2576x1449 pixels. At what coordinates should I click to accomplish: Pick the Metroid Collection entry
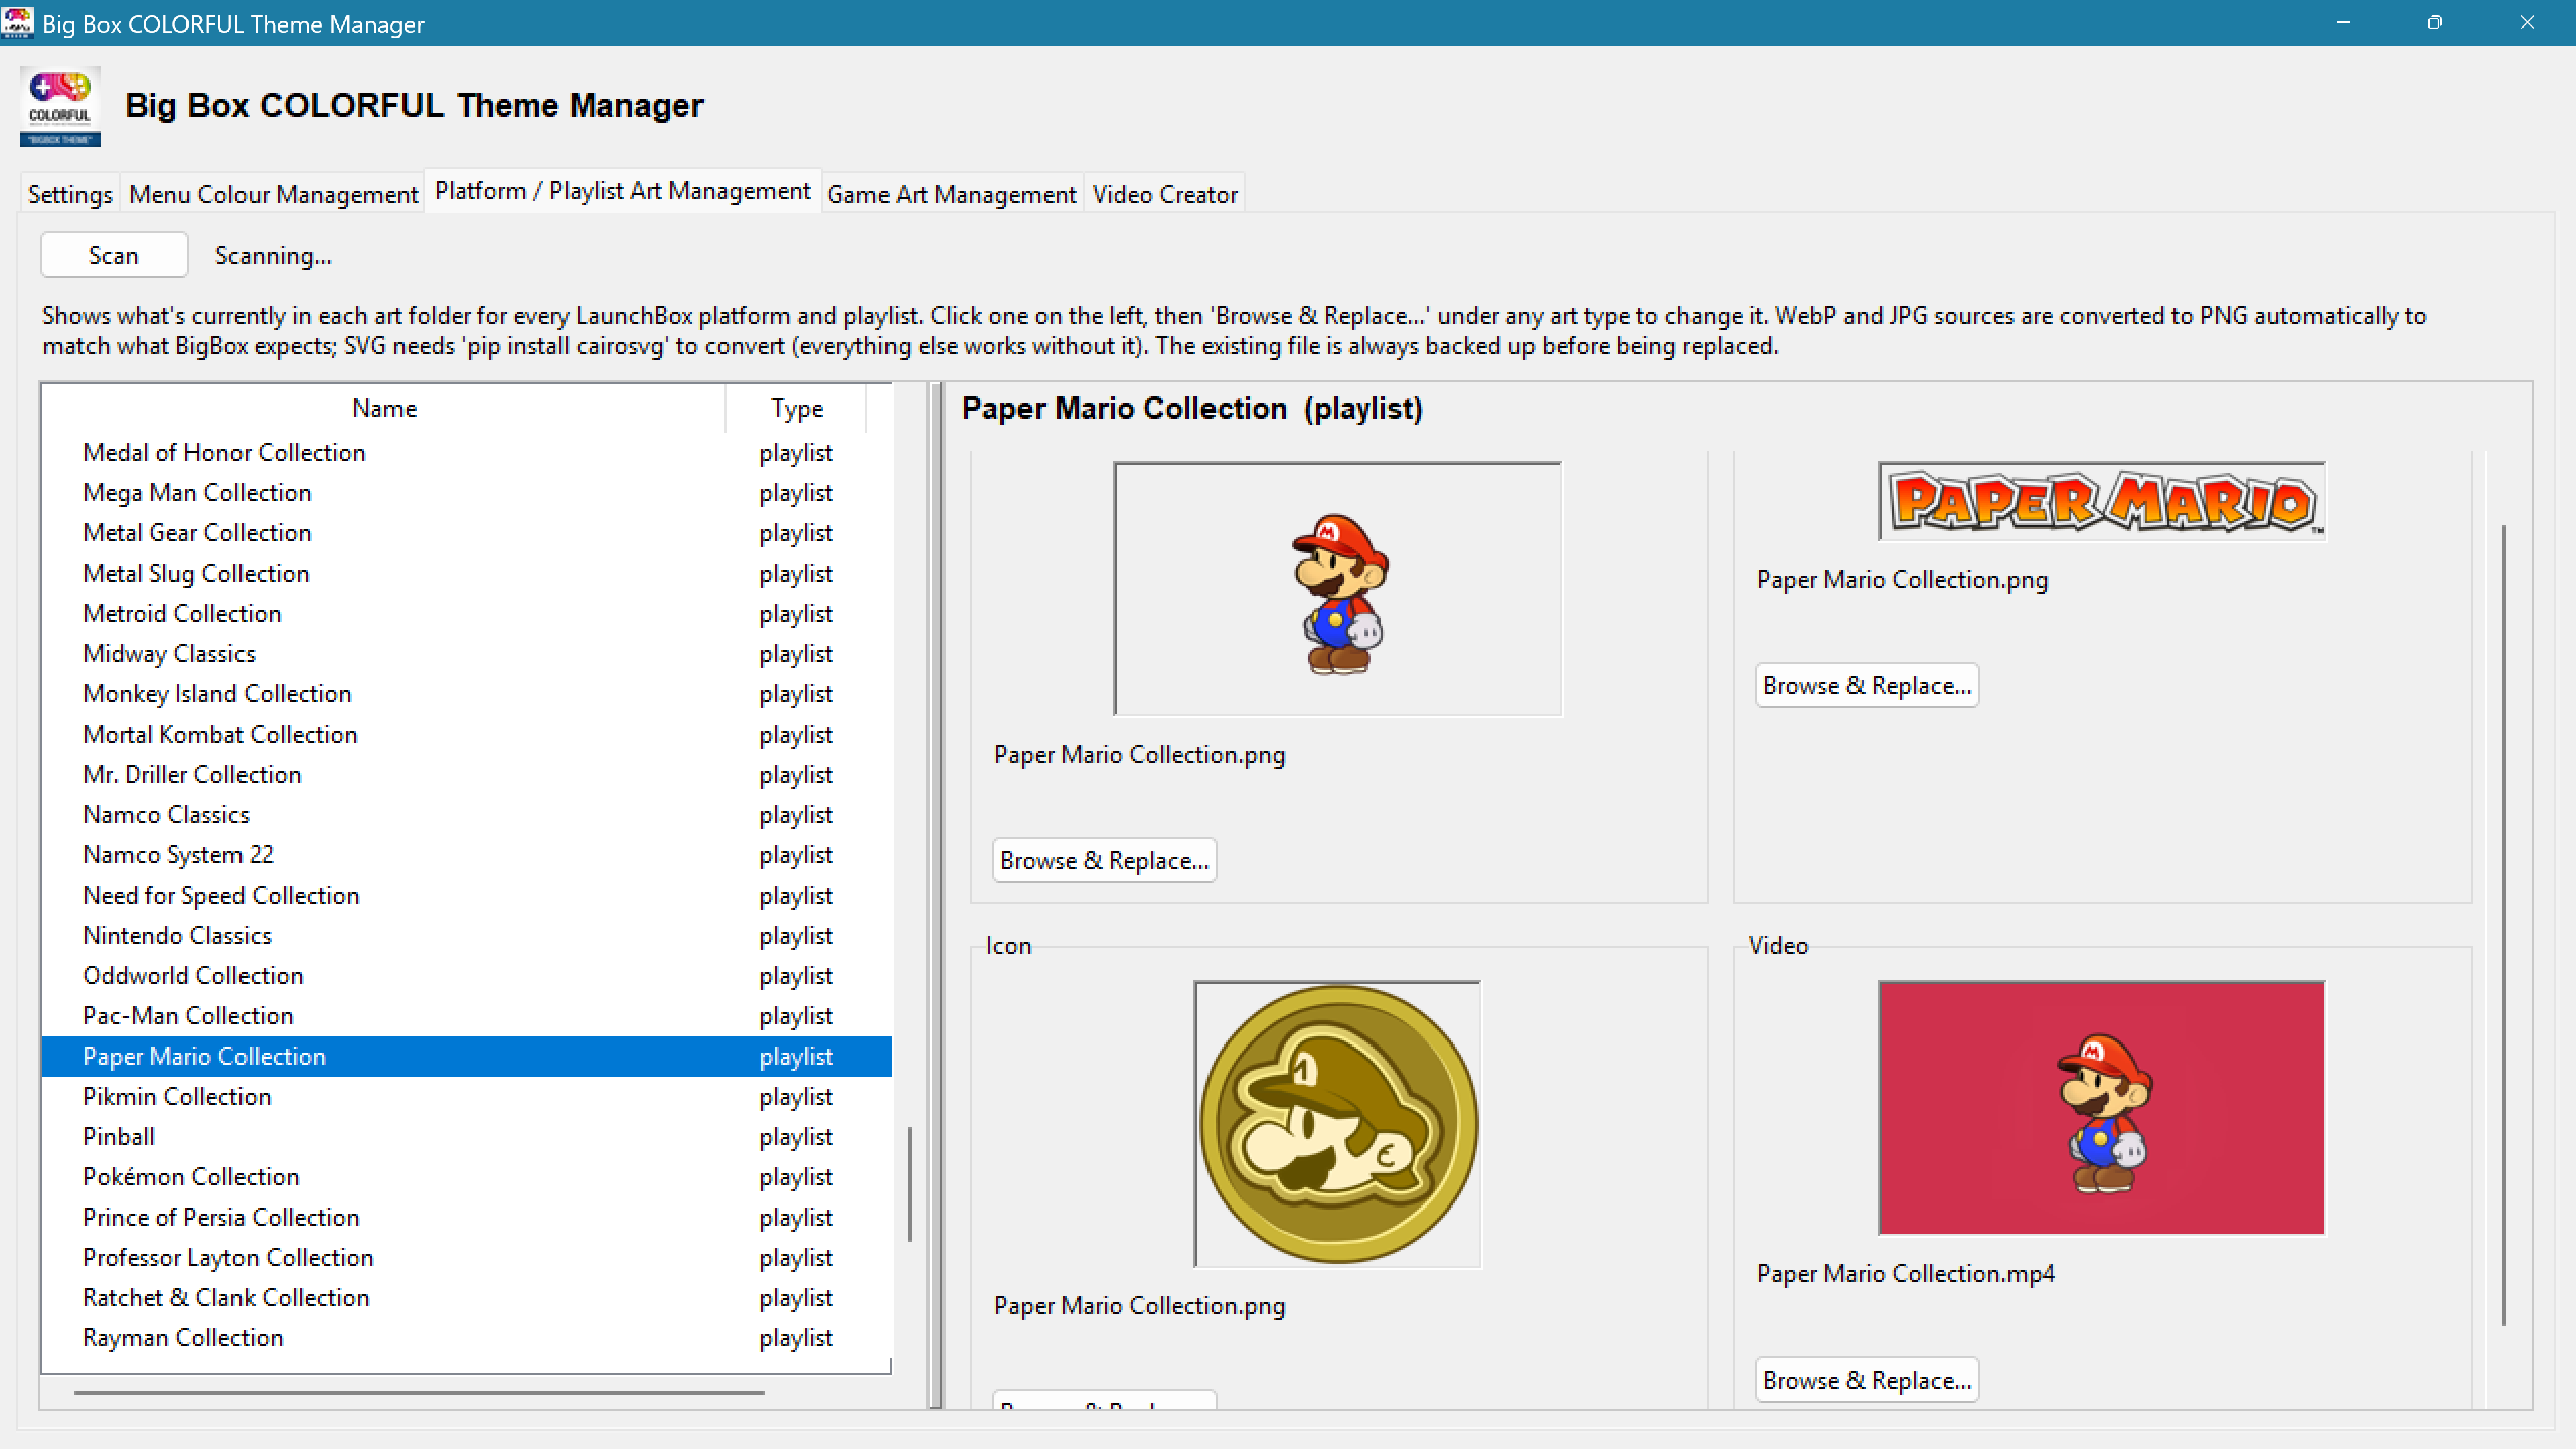[466, 614]
